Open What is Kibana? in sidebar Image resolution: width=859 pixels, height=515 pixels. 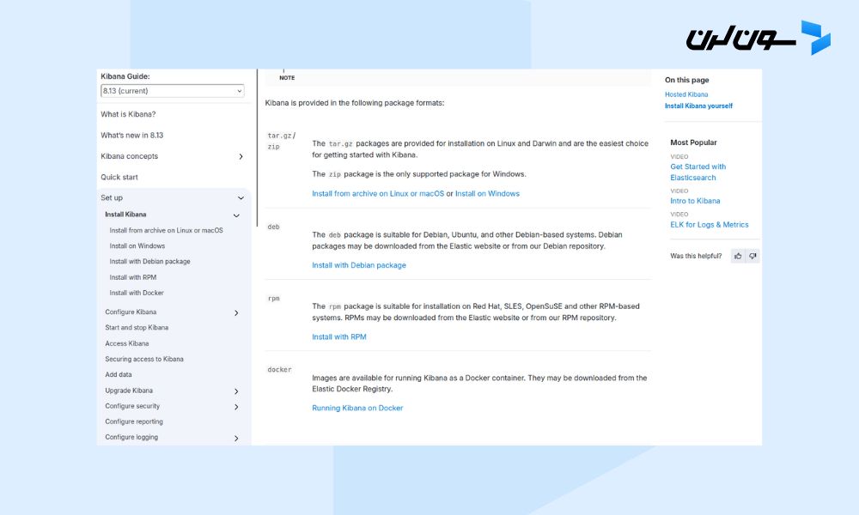coord(128,114)
